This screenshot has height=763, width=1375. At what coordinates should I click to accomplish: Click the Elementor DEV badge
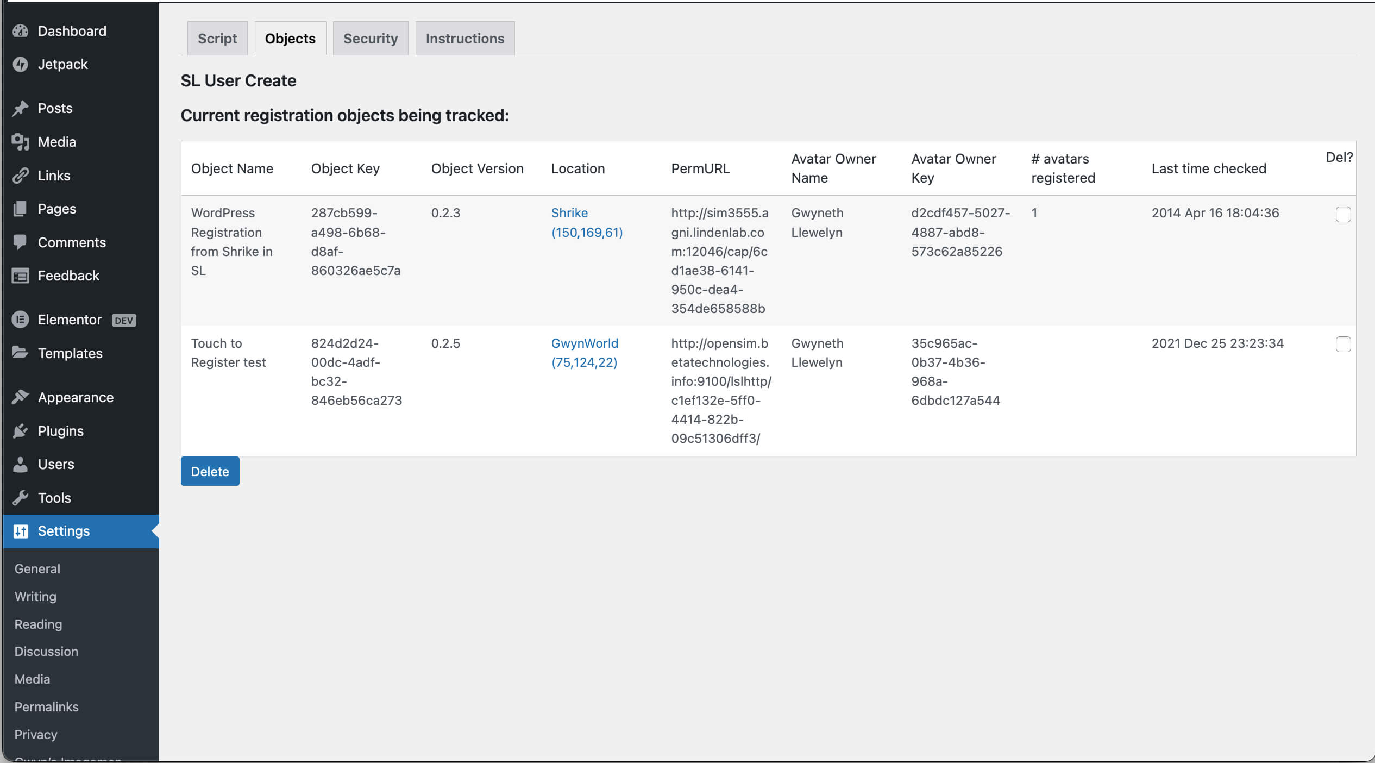pyautogui.click(x=124, y=320)
